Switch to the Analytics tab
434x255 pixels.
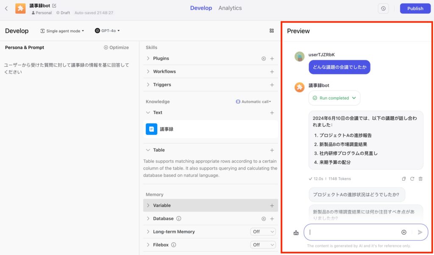click(x=230, y=8)
